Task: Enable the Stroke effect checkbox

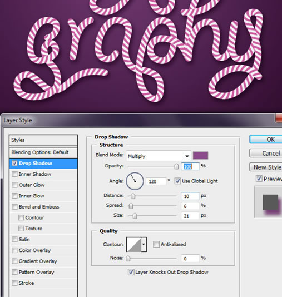Action: tap(14, 283)
